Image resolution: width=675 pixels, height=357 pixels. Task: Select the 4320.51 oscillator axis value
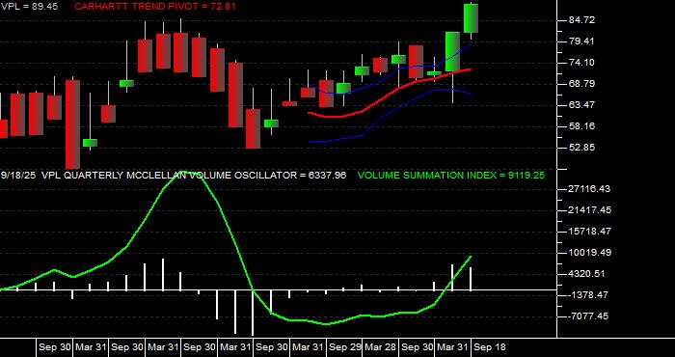point(587,274)
